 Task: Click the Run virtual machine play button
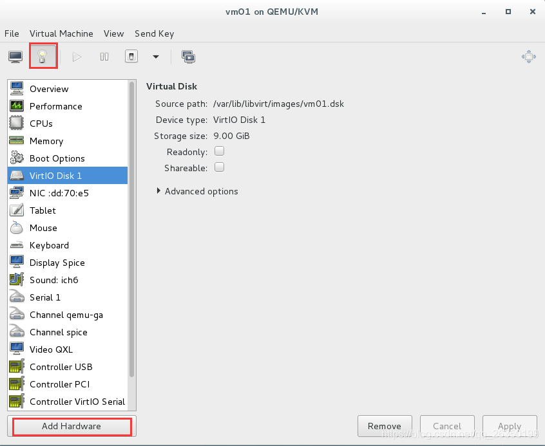click(x=77, y=57)
